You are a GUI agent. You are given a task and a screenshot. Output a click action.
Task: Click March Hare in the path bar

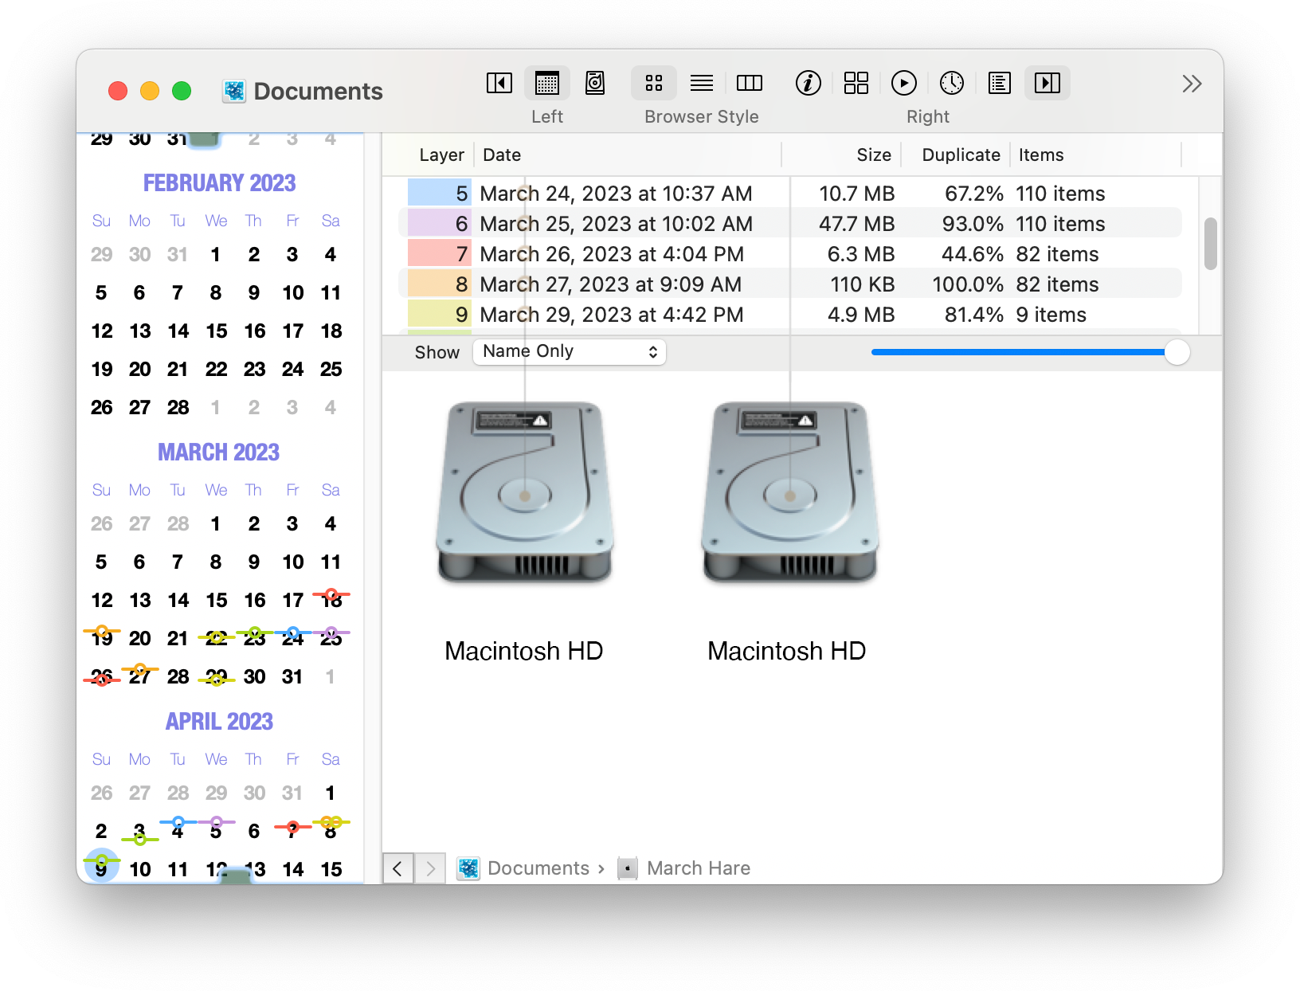pos(699,868)
